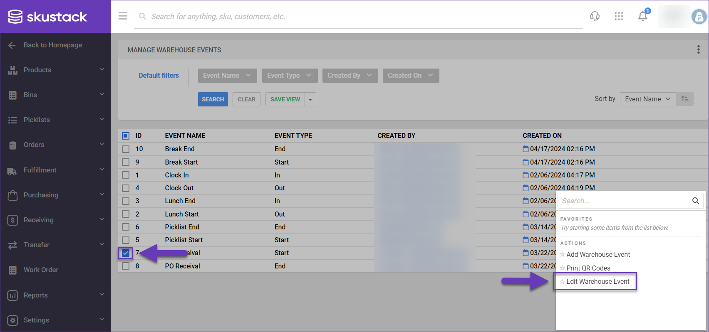
Task: Open the apps grid icon
Action: 619,16
